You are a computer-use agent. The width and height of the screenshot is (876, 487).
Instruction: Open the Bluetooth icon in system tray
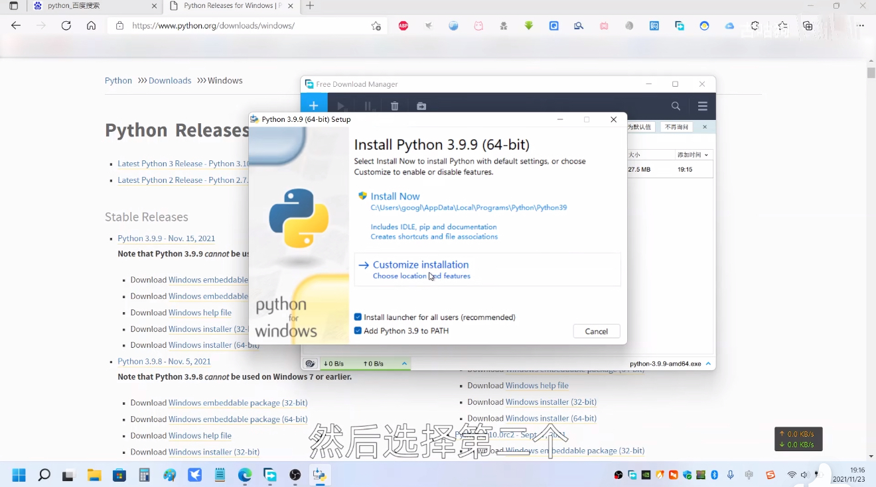click(x=714, y=474)
